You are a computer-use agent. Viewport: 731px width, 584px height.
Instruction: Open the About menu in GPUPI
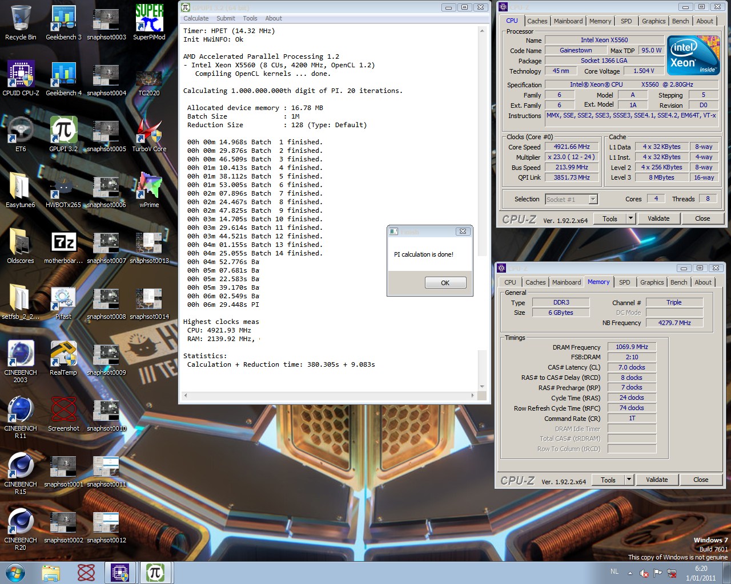point(274,18)
